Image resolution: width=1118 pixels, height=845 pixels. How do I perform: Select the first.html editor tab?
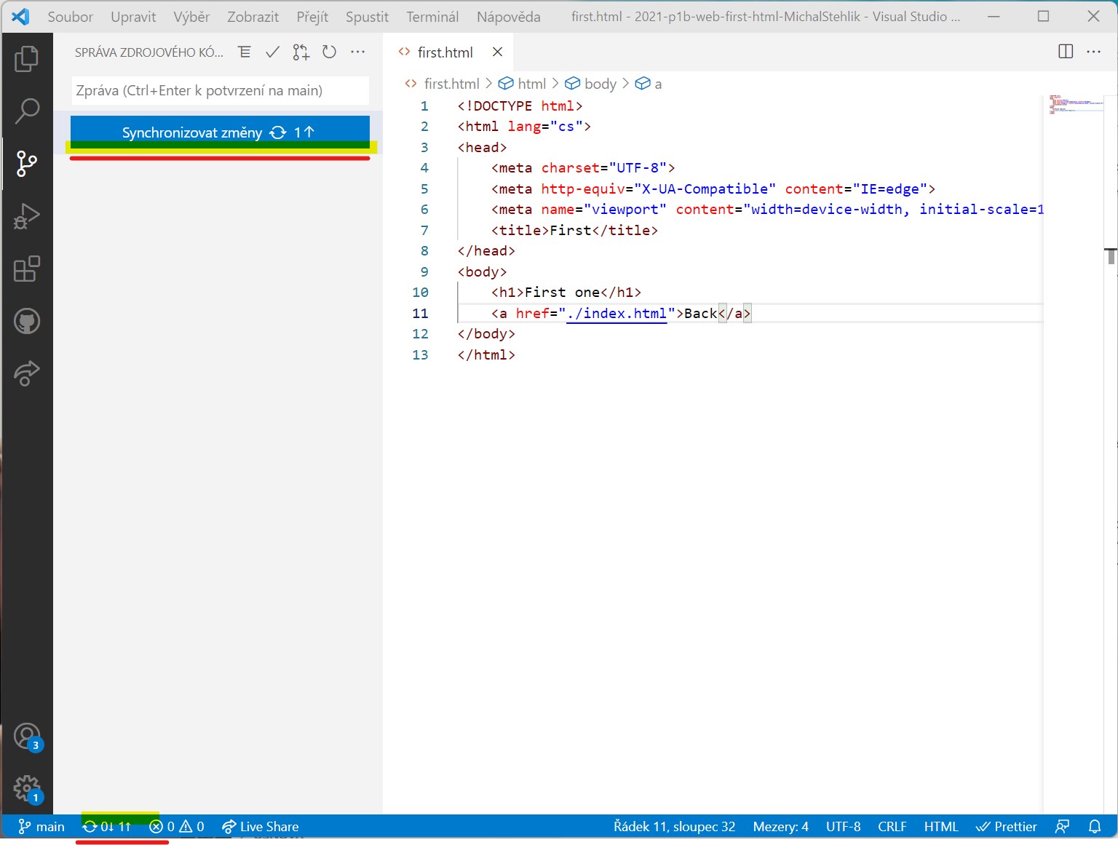(x=446, y=52)
